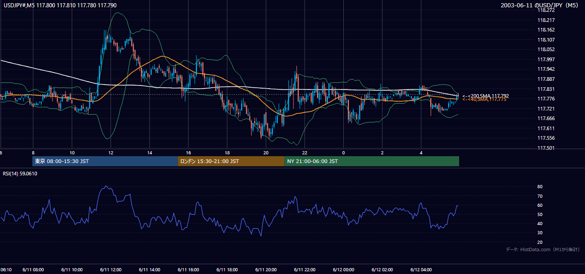This screenshot has height=274, width=585.
Task: Click price axis value 117.776
Action: click(545, 99)
